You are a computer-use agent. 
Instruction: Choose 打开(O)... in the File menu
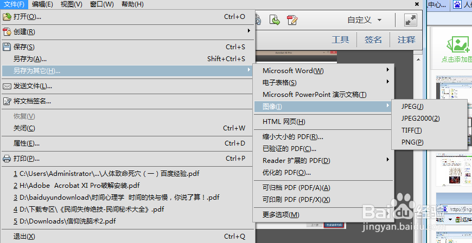pyautogui.click(x=127, y=17)
